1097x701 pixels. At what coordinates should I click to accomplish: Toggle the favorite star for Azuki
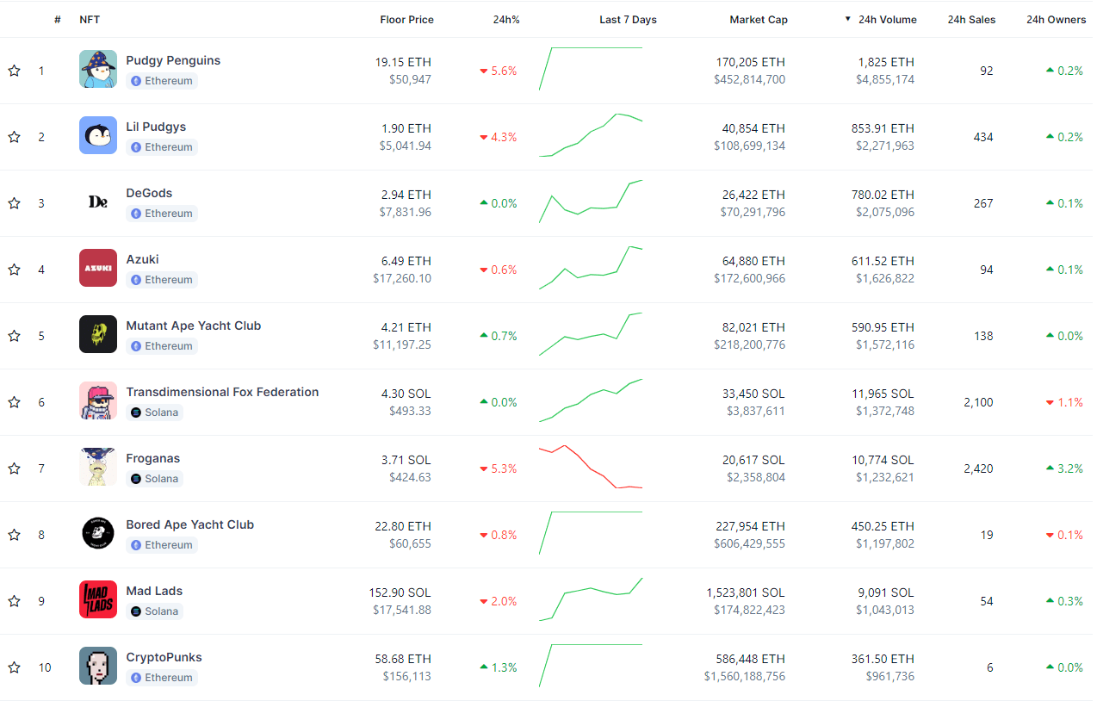pos(14,270)
